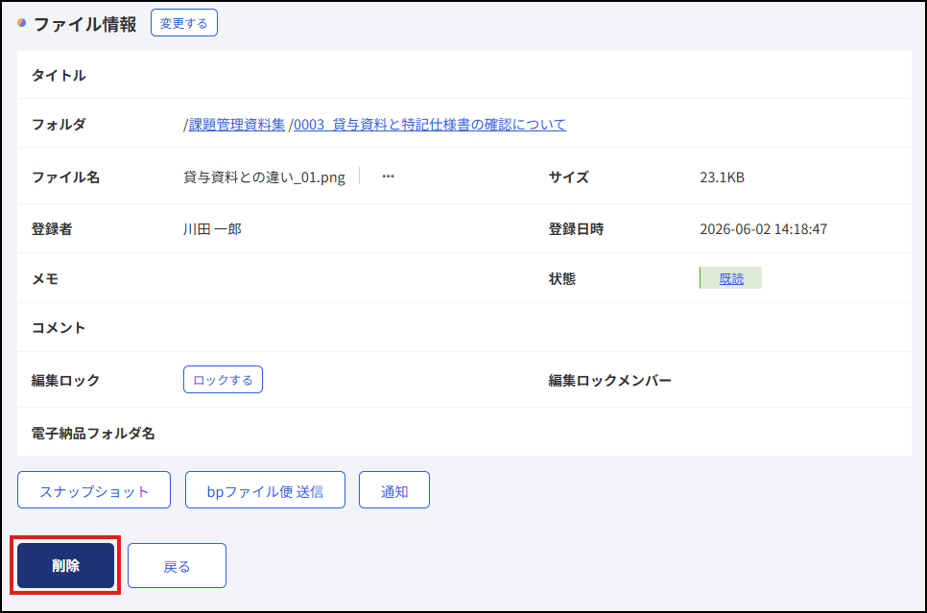Select the file name 貸与資料との違い_01.png
This screenshot has height=613, width=927.
[264, 177]
